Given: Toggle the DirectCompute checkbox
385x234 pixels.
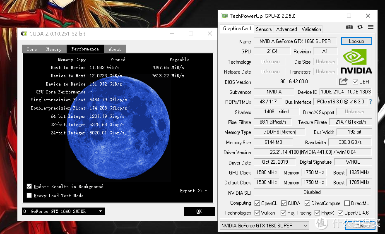Looking at the screenshot, I should point(307,203).
